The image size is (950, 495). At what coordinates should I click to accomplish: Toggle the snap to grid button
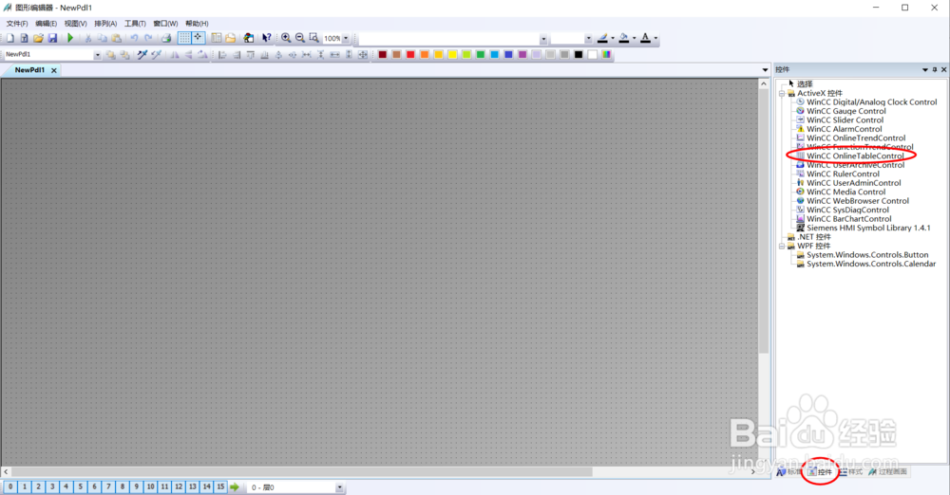(x=199, y=38)
